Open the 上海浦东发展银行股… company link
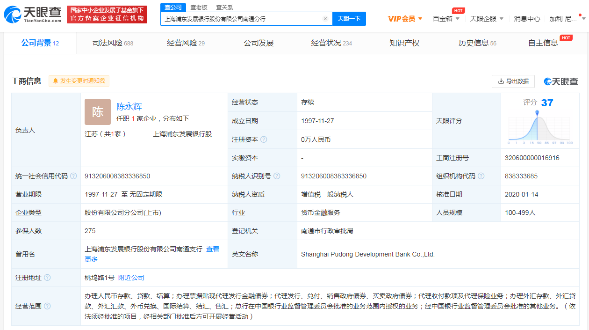 click(186, 134)
